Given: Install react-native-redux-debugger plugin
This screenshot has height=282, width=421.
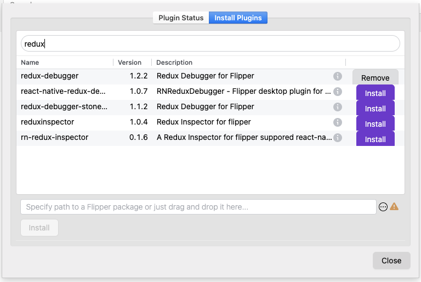Looking at the screenshot, I should 376,93.
